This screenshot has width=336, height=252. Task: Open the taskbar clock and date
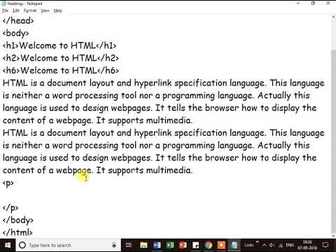(307, 245)
